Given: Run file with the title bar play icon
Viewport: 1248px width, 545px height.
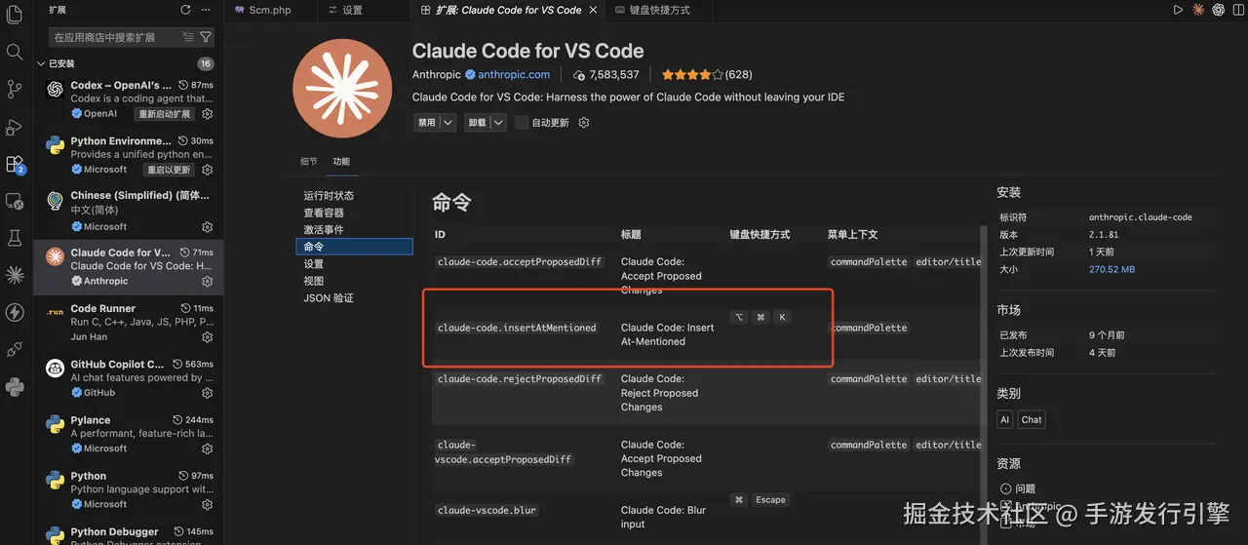Looking at the screenshot, I should click(x=1178, y=10).
